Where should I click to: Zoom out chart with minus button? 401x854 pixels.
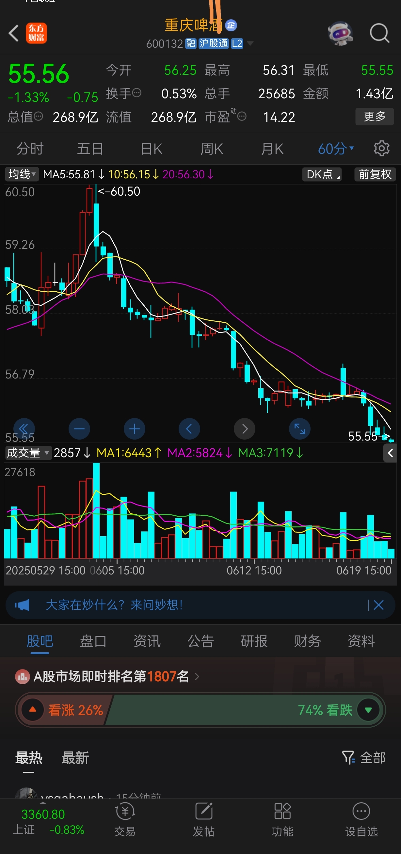pyautogui.click(x=79, y=429)
